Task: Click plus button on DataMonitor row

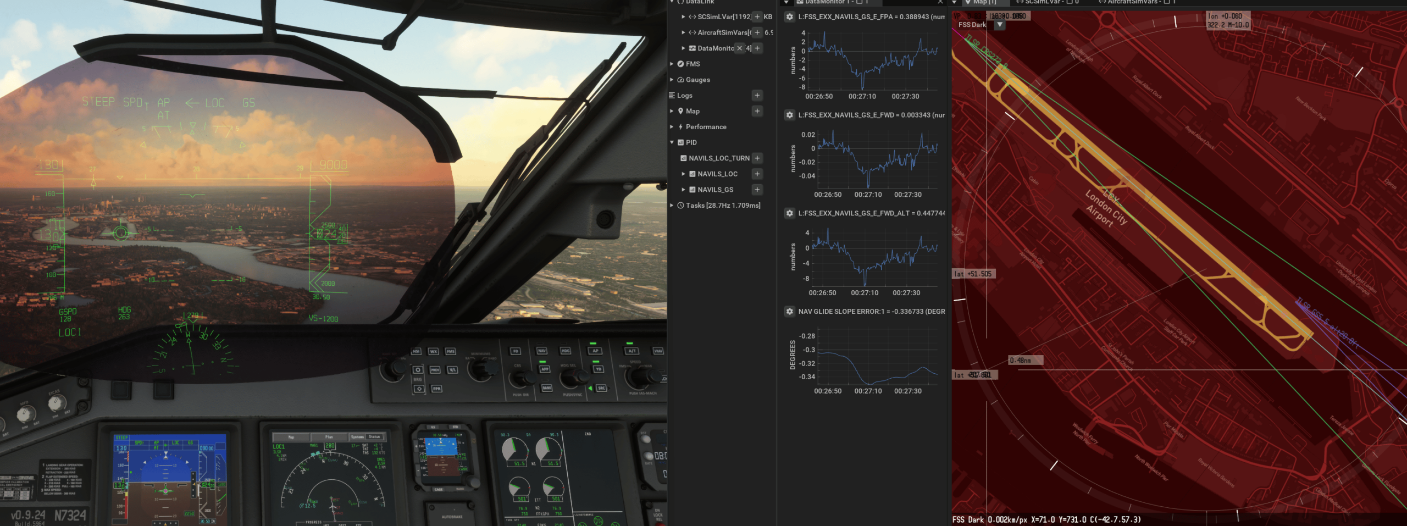Action: [757, 48]
